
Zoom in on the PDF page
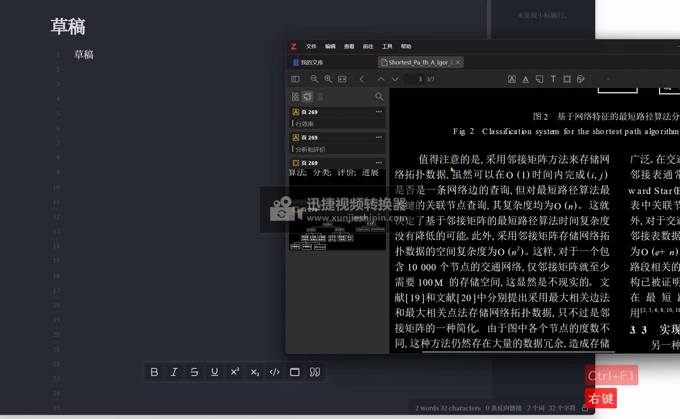[328, 79]
